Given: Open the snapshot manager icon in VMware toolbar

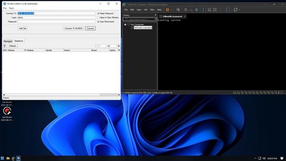Looking at the screenshot, I should click(x=197, y=10).
